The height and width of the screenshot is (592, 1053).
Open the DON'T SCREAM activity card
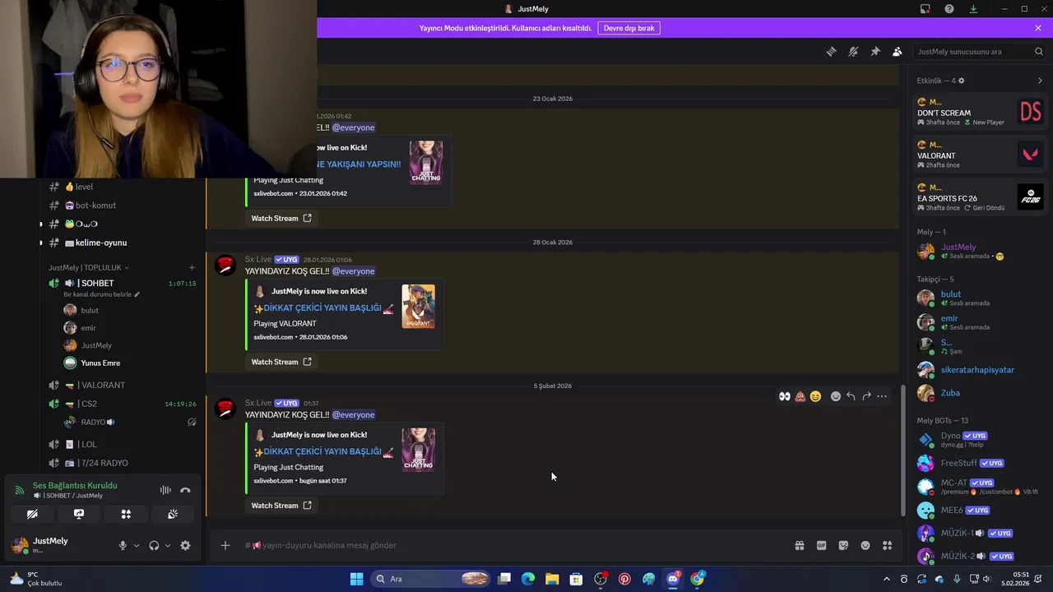980,112
